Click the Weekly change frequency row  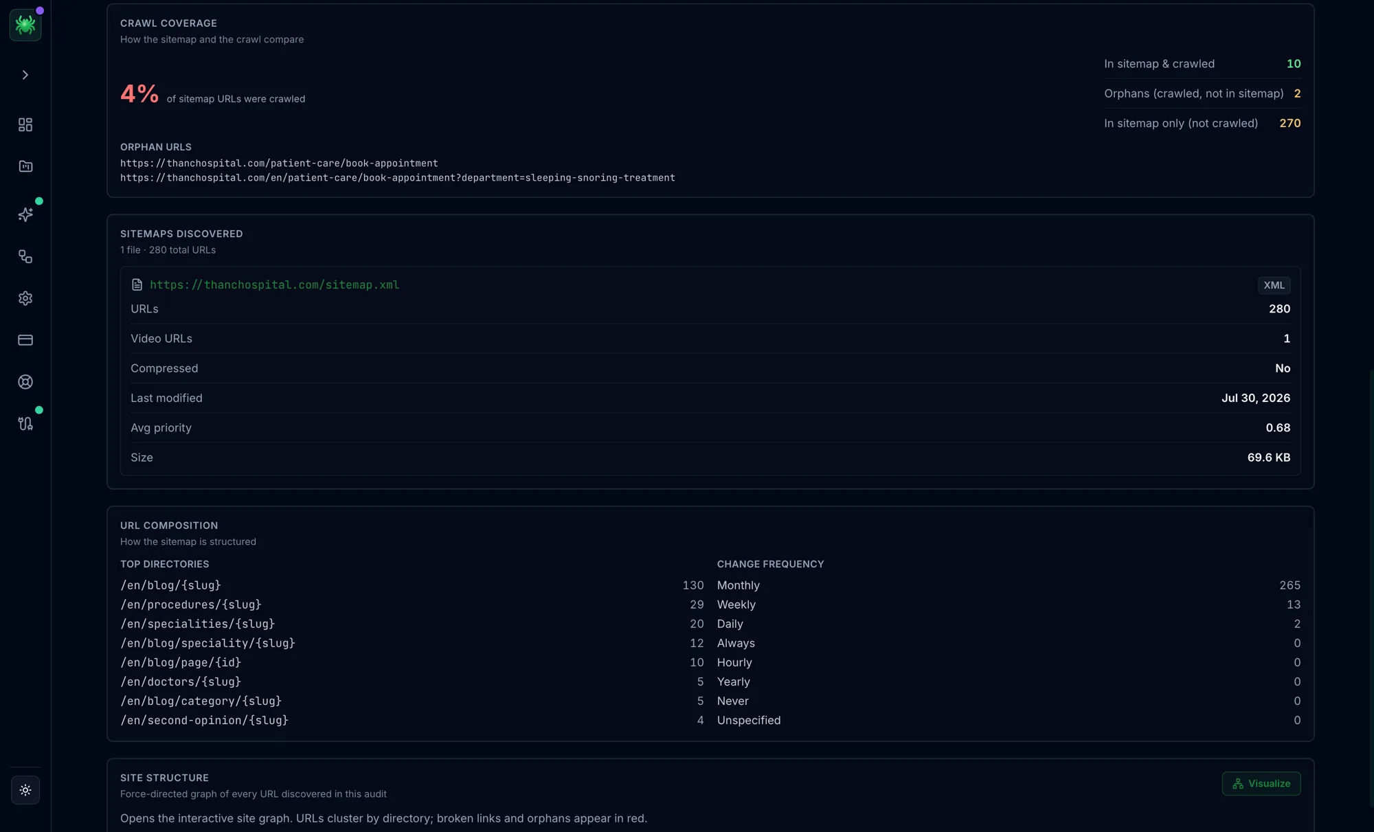[x=1009, y=605]
